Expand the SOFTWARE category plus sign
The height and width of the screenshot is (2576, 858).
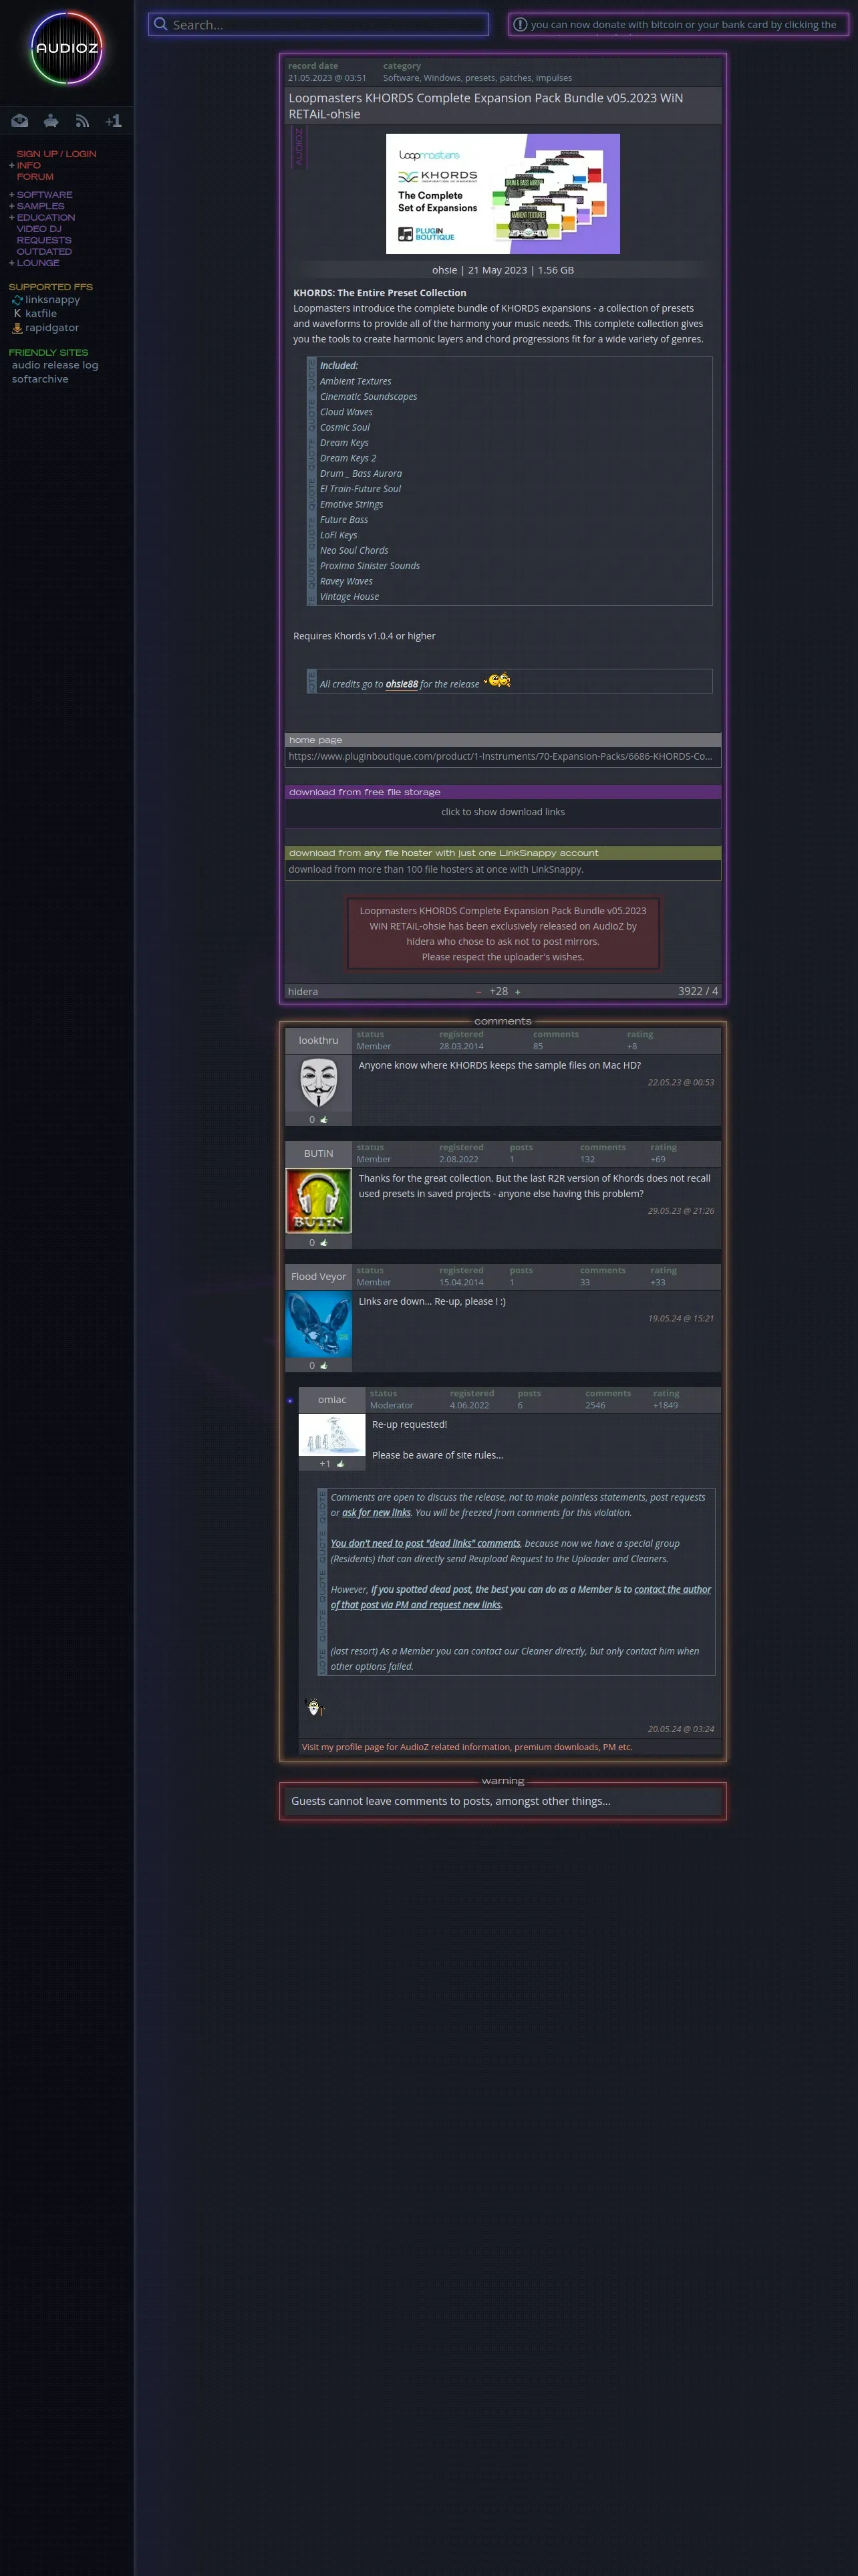tap(12, 195)
